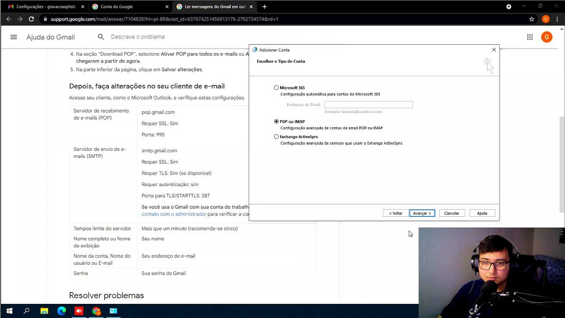Open Windows taskbar search
Screen dimensions: 565x318
26,311
